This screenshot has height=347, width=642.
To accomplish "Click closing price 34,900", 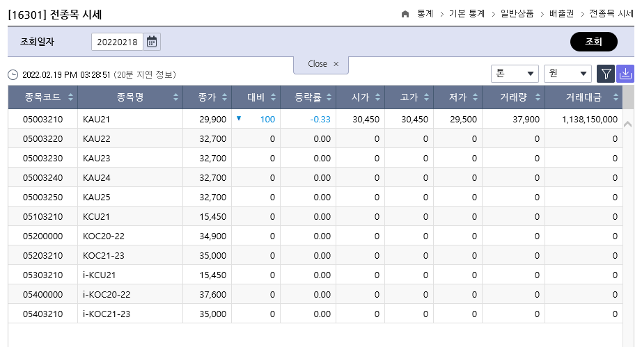I will 213,236.
